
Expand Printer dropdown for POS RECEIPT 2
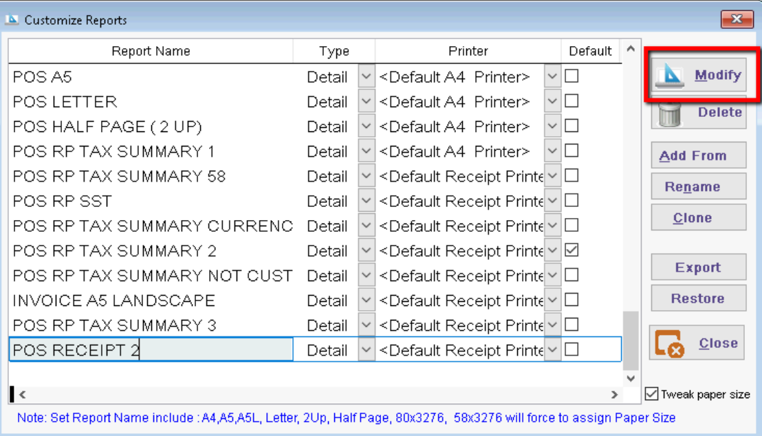coord(552,350)
